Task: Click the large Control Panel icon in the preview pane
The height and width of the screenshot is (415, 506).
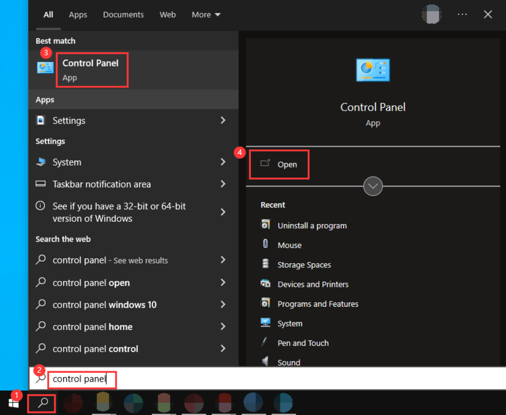Action: [x=373, y=70]
